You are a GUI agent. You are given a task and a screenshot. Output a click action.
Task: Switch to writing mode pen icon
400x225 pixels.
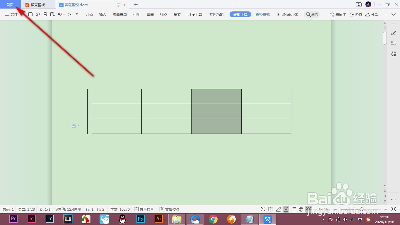pos(278,209)
